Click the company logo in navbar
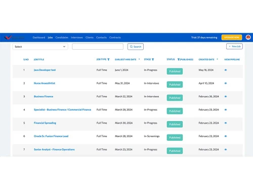This screenshot has width=253, height=190. pyautogui.click(x=14, y=37)
